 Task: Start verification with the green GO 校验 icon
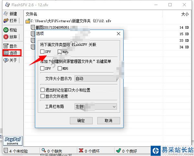point(6,30)
